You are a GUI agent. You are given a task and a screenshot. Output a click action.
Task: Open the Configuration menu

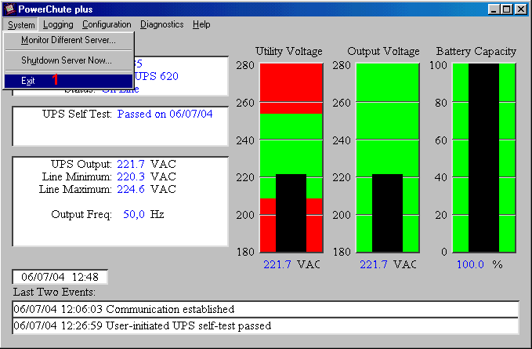107,25
